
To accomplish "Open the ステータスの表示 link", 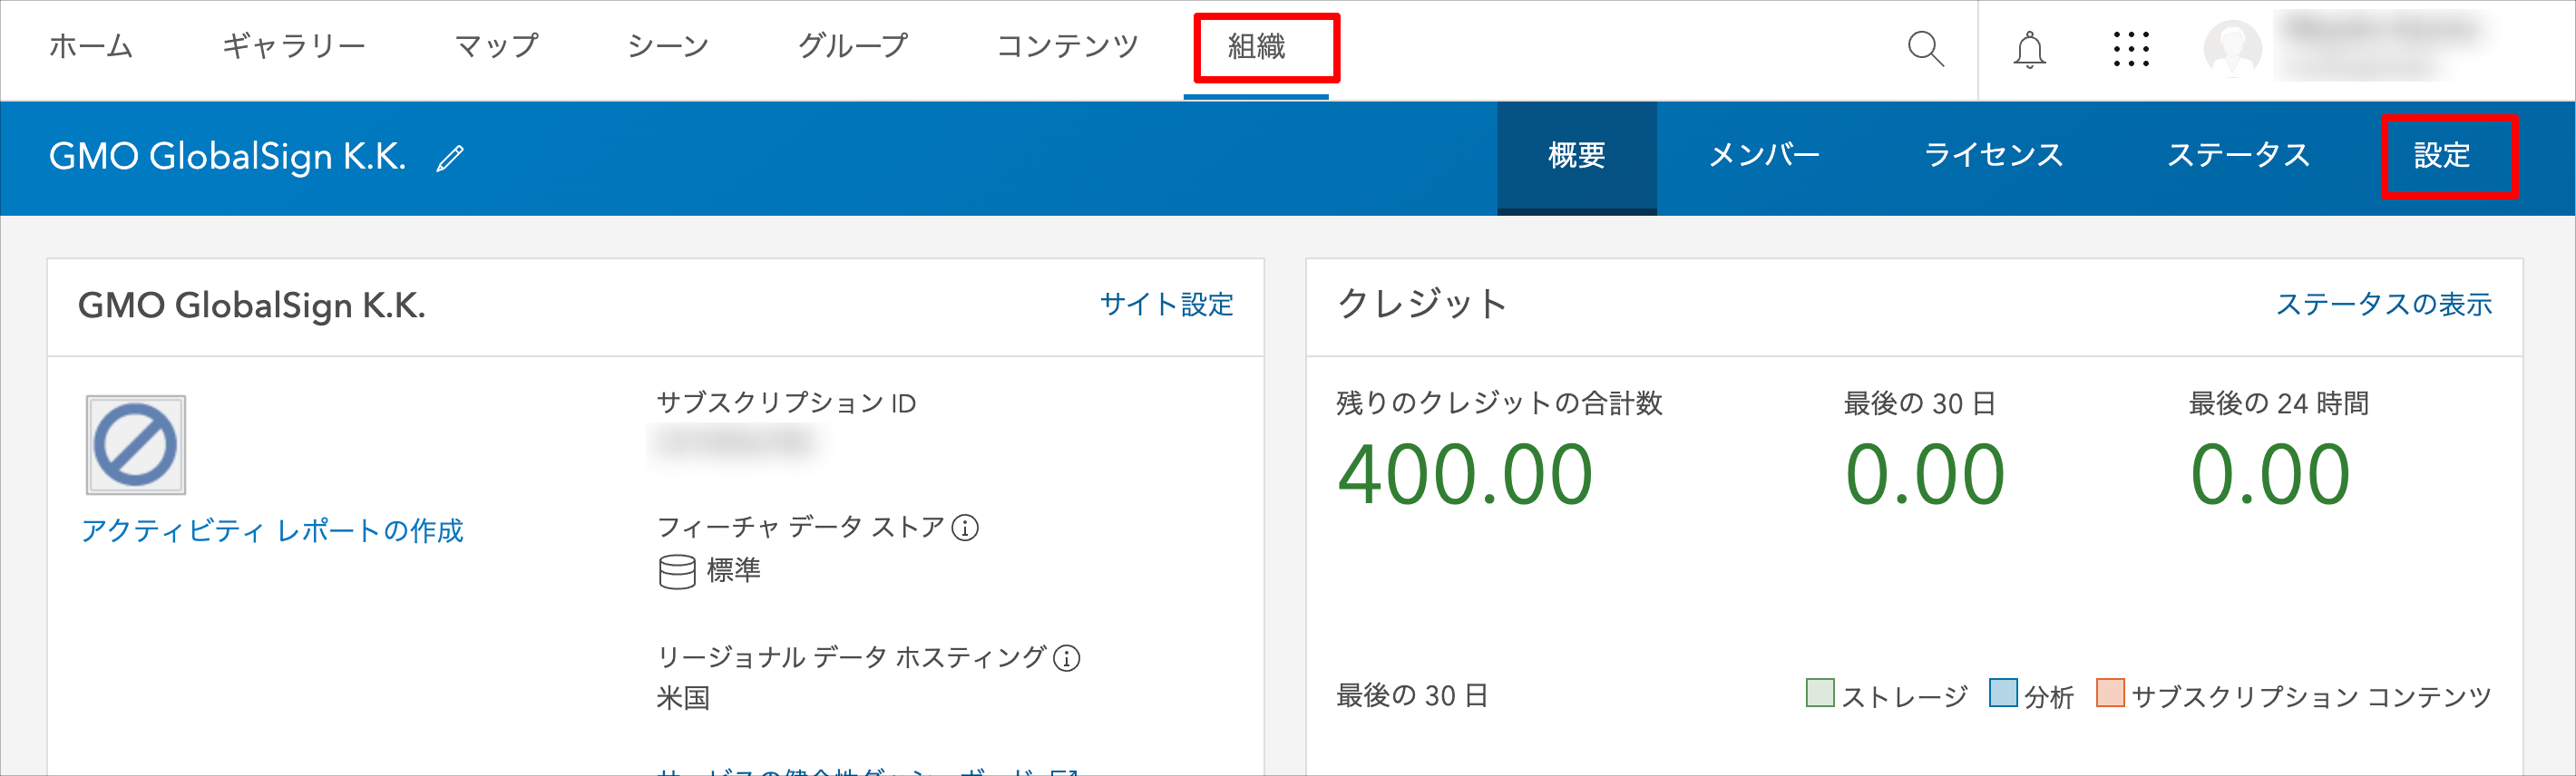I will [2384, 305].
